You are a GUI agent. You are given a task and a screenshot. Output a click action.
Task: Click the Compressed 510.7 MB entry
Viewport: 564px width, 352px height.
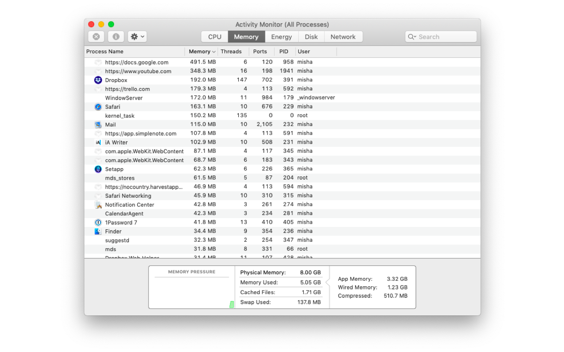point(372,295)
